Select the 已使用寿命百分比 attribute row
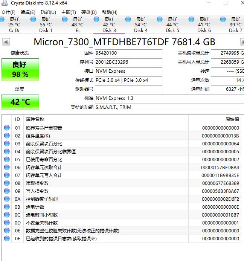Screen dimensions: 244x261 click(122, 159)
